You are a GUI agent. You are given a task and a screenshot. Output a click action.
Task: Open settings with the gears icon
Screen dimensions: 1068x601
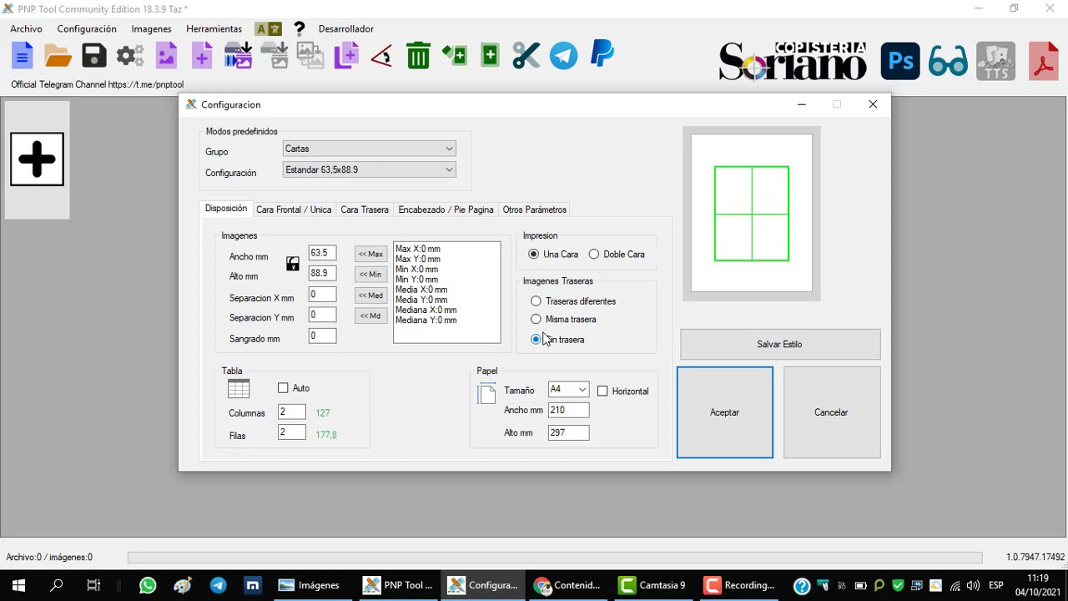pos(129,56)
